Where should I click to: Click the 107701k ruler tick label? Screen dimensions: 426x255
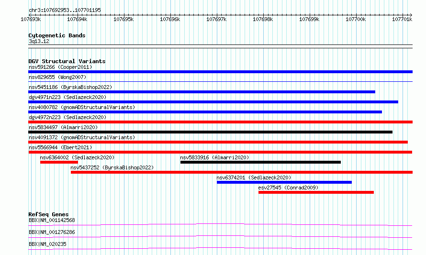(402, 19)
